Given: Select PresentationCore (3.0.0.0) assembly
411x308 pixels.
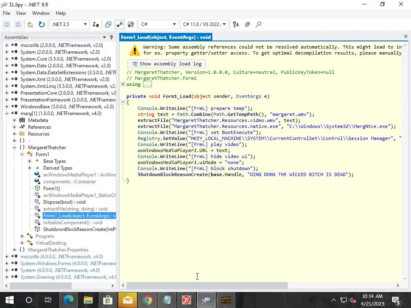Looking at the screenshot, I should [x=68, y=93].
